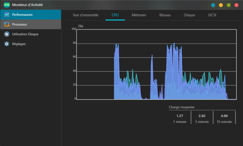The image size is (243, 146).
Task: Click the green circle window button
Action: click(229, 5)
